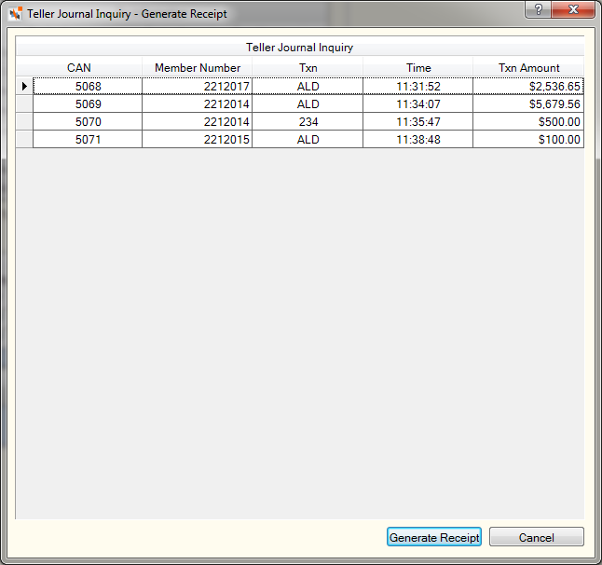This screenshot has width=602, height=565.
Task: Click the amount $500.00
Action: (x=528, y=121)
